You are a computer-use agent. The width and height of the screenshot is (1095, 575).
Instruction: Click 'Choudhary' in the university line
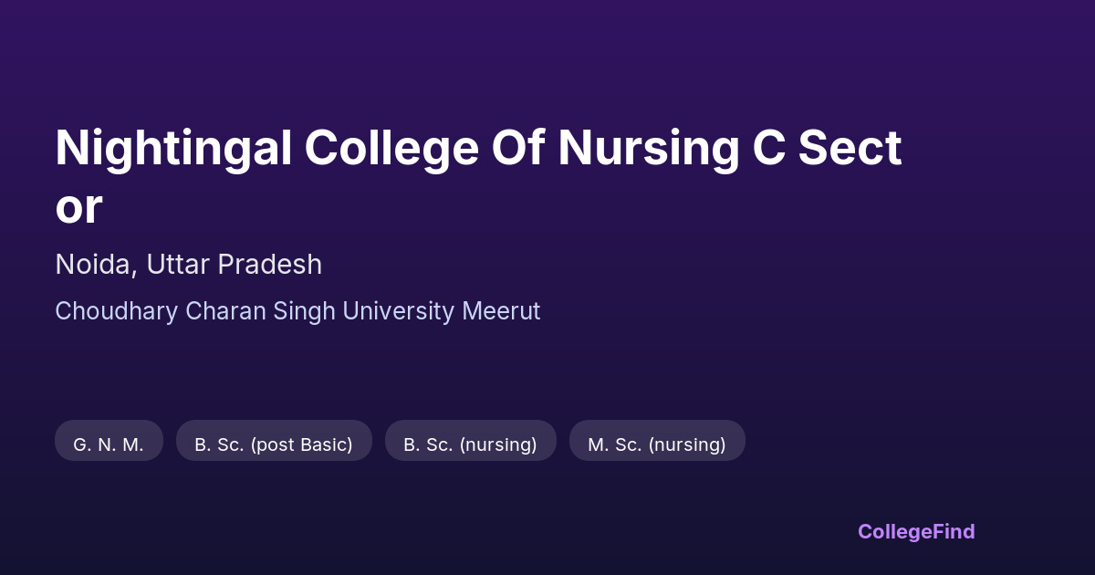tap(117, 311)
